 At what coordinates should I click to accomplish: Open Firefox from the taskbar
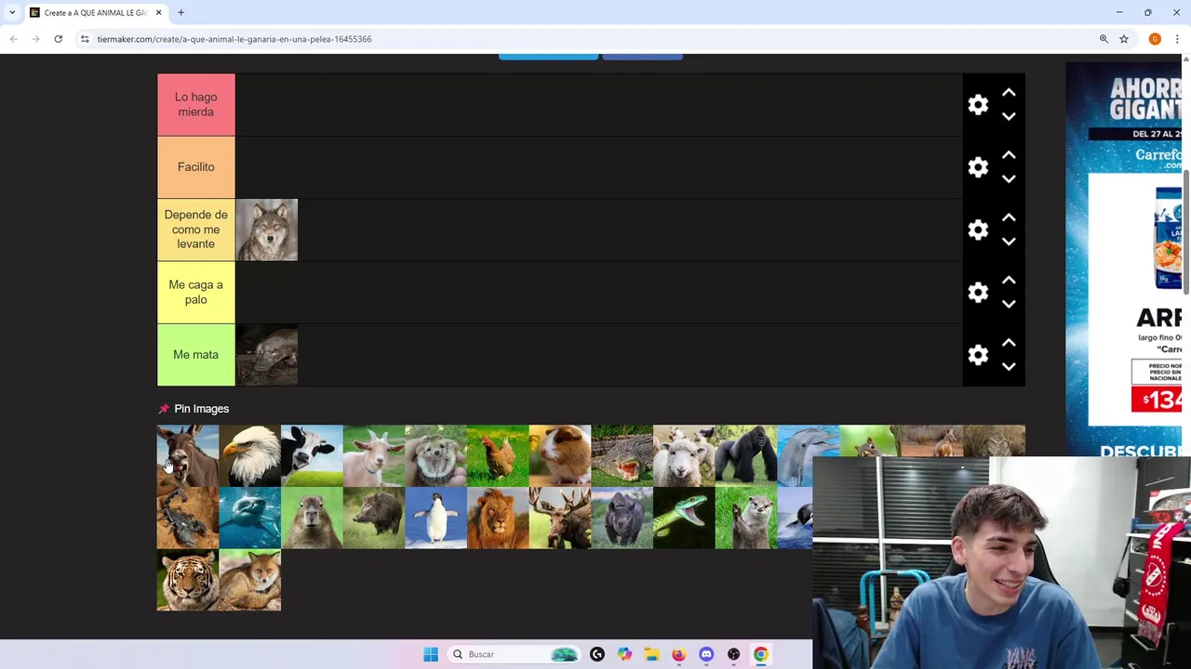[679, 654]
